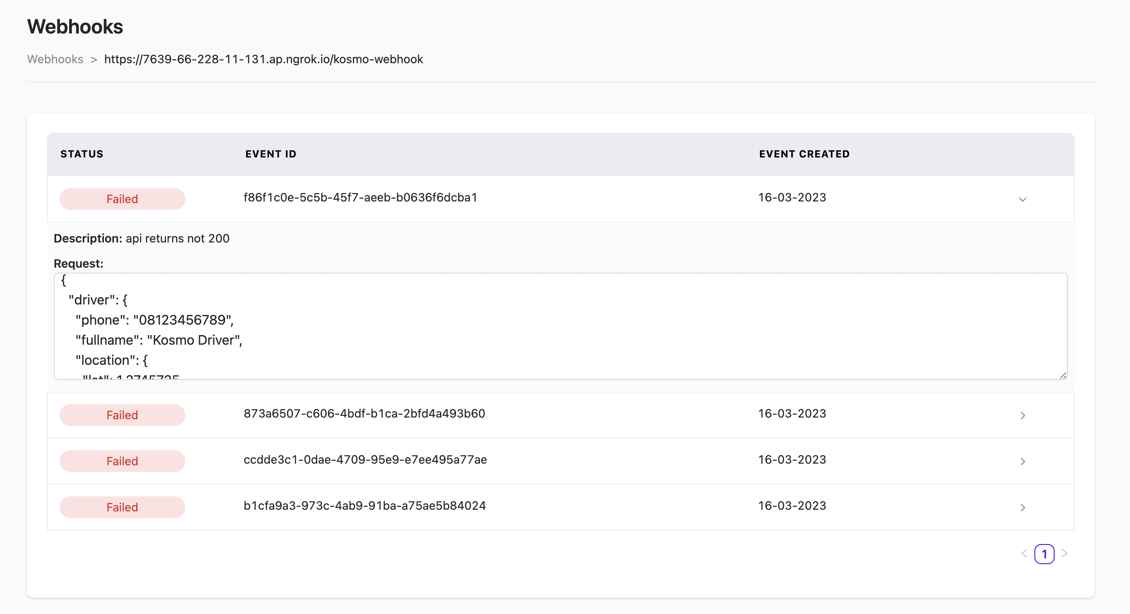Click the ngrok webhook URL breadcrumb
Image resolution: width=1130 pixels, height=614 pixels.
(x=263, y=59)
